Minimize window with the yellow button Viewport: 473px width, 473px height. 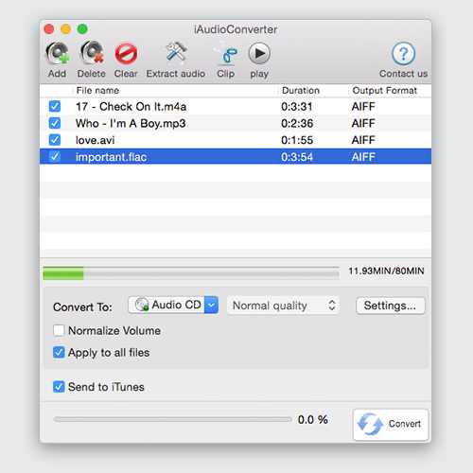coord(65,29)
